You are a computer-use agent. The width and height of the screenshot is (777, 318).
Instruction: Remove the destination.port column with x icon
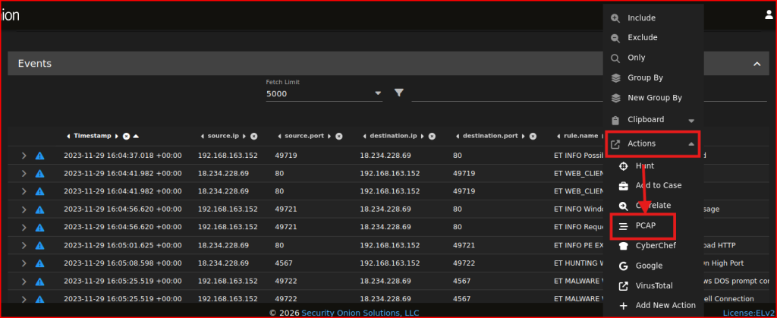533,137
